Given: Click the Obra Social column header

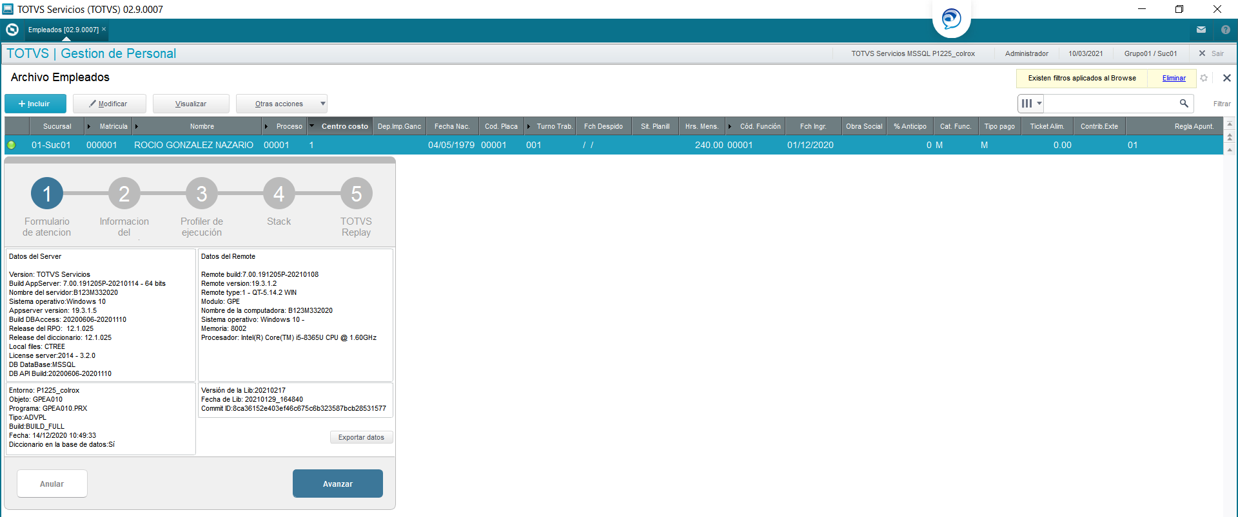Looking at the screenshot, I should click(864, 126).
